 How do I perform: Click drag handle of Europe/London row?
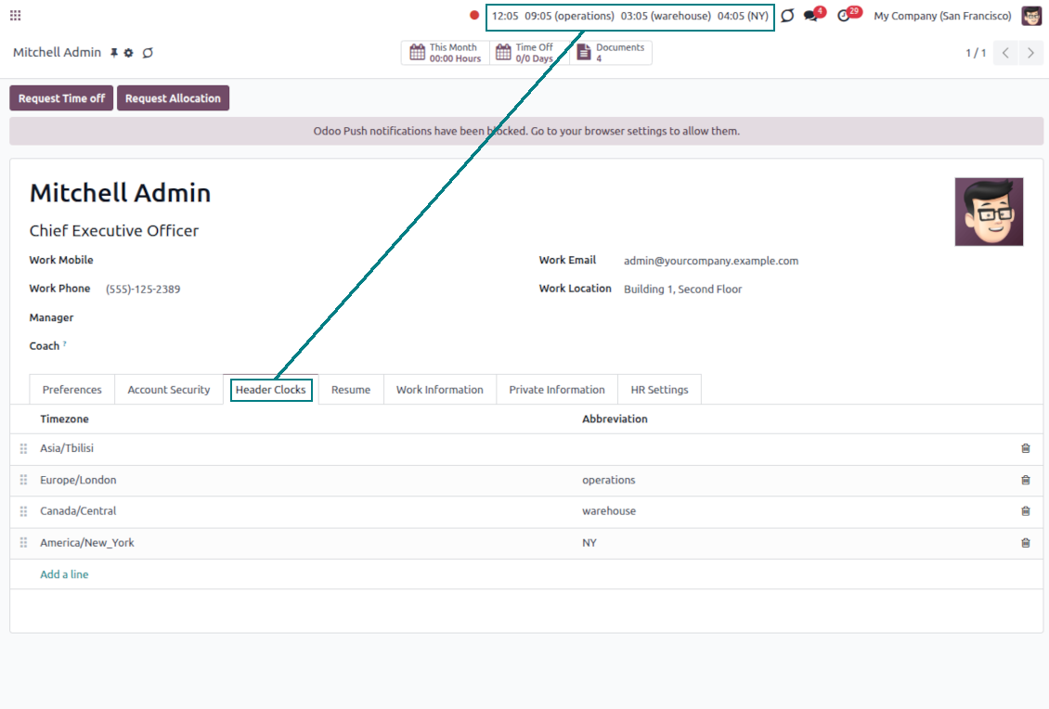coord(23,481)
